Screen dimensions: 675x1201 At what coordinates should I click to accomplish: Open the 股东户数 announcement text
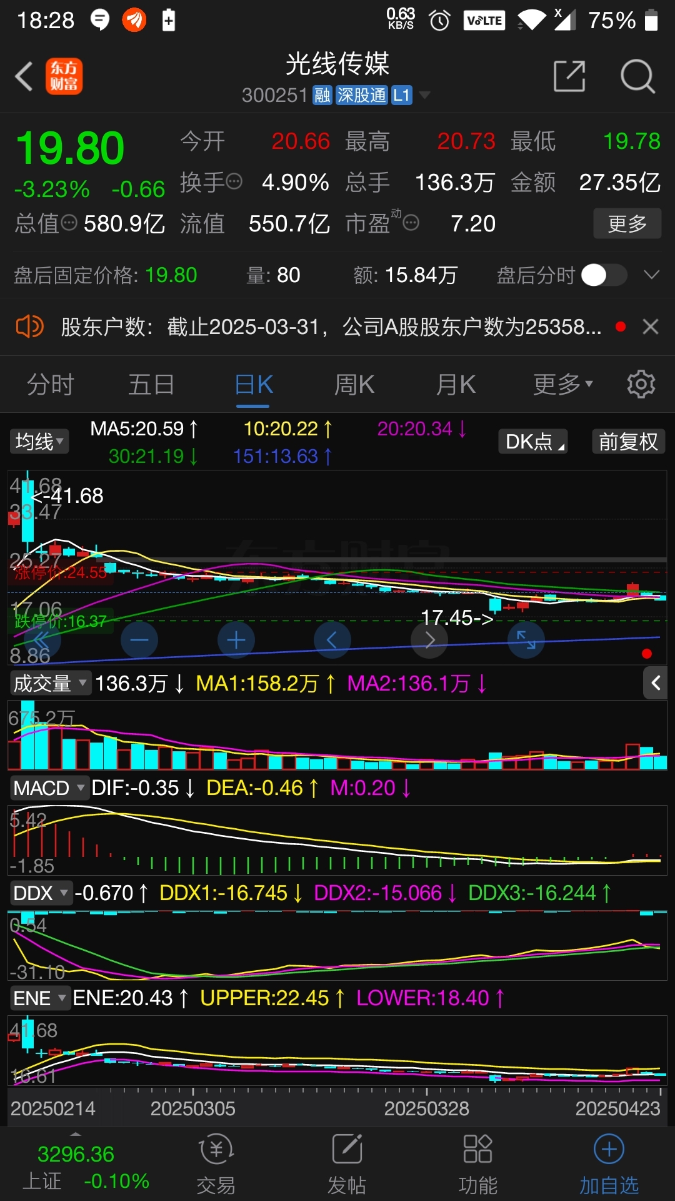pyautogui.click(x=331, y=327)
